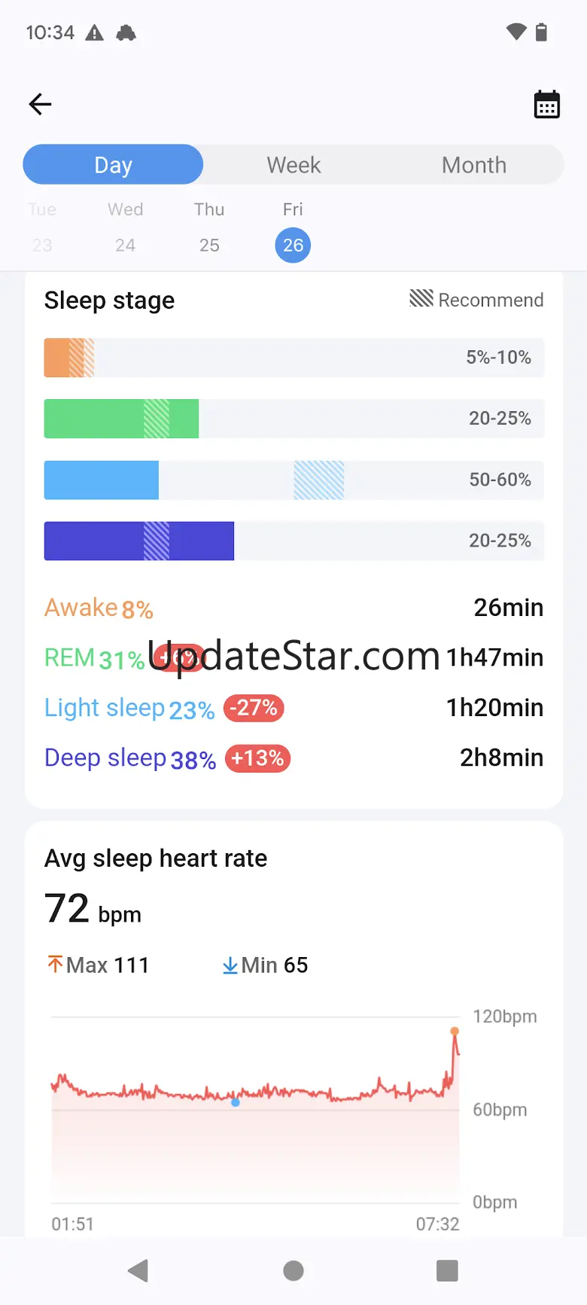
Task: Open the calendar date picker
Action: pyautogui.click(x=547, y=105)
